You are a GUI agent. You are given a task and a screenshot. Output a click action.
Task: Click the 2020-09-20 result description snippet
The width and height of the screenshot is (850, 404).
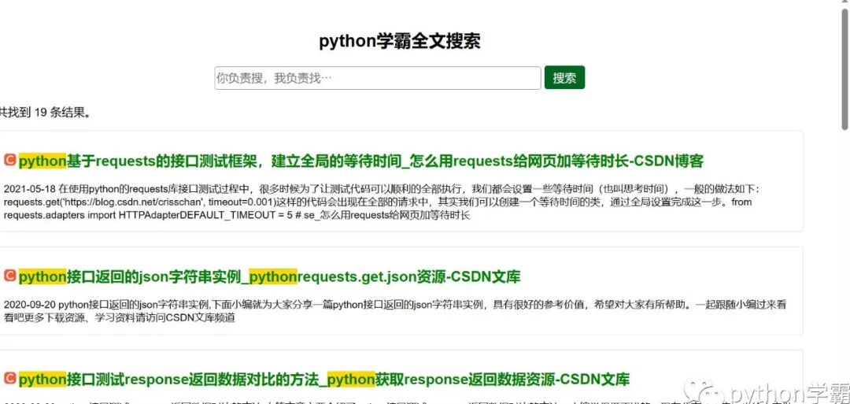coord(394,311)
